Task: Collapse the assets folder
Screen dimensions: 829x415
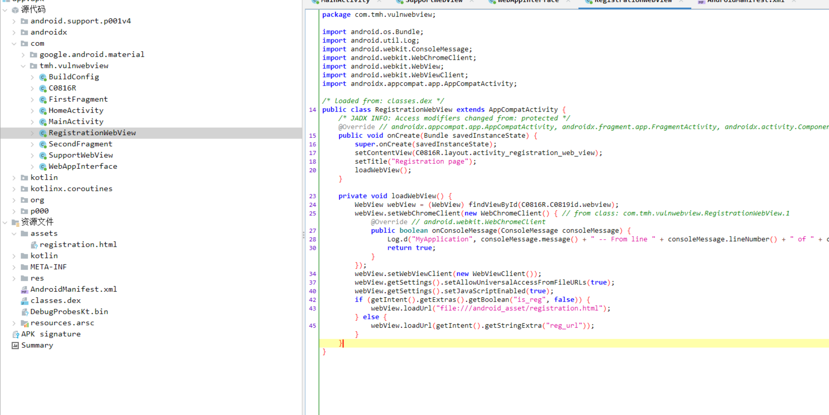Action: coord(14,234)
